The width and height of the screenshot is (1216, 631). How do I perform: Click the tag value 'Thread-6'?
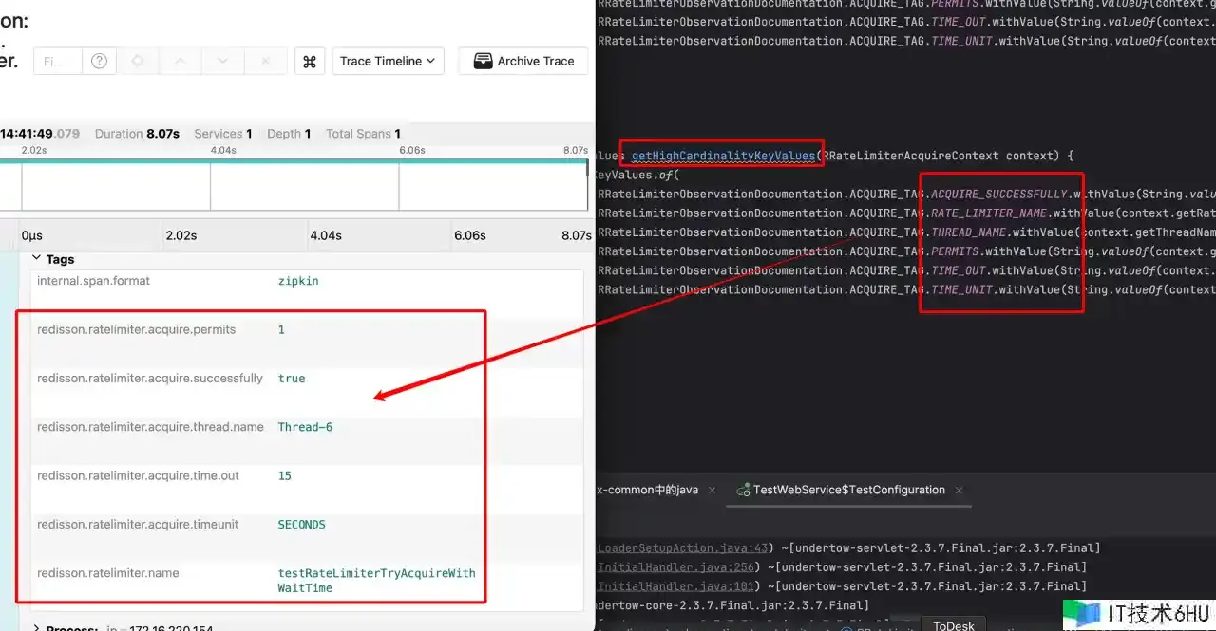(x=305, y=427)
